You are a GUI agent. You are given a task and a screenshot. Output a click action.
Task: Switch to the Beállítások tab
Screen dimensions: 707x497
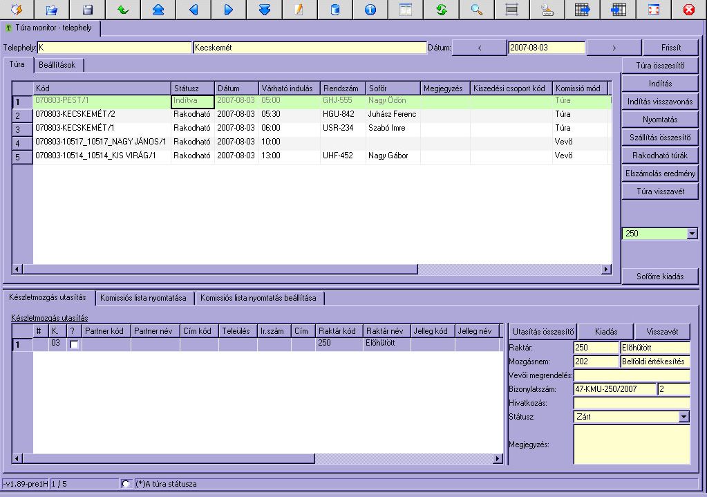tap(57, 64)
